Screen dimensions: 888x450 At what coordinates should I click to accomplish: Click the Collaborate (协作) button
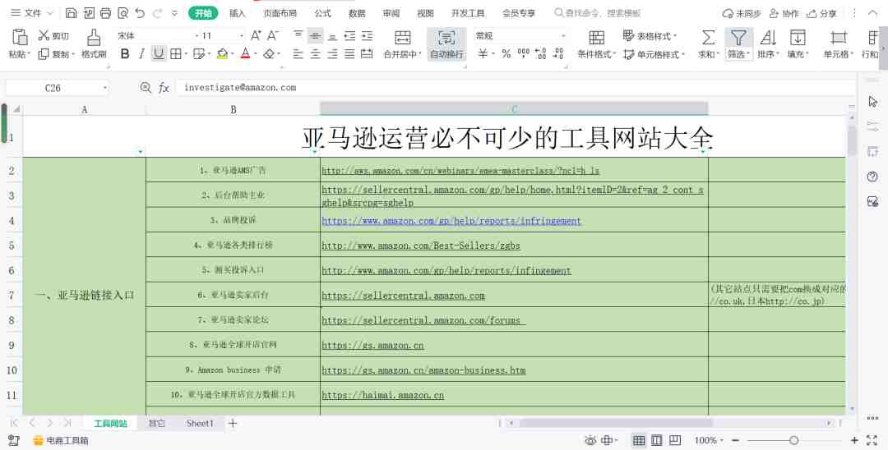point(784,13)
